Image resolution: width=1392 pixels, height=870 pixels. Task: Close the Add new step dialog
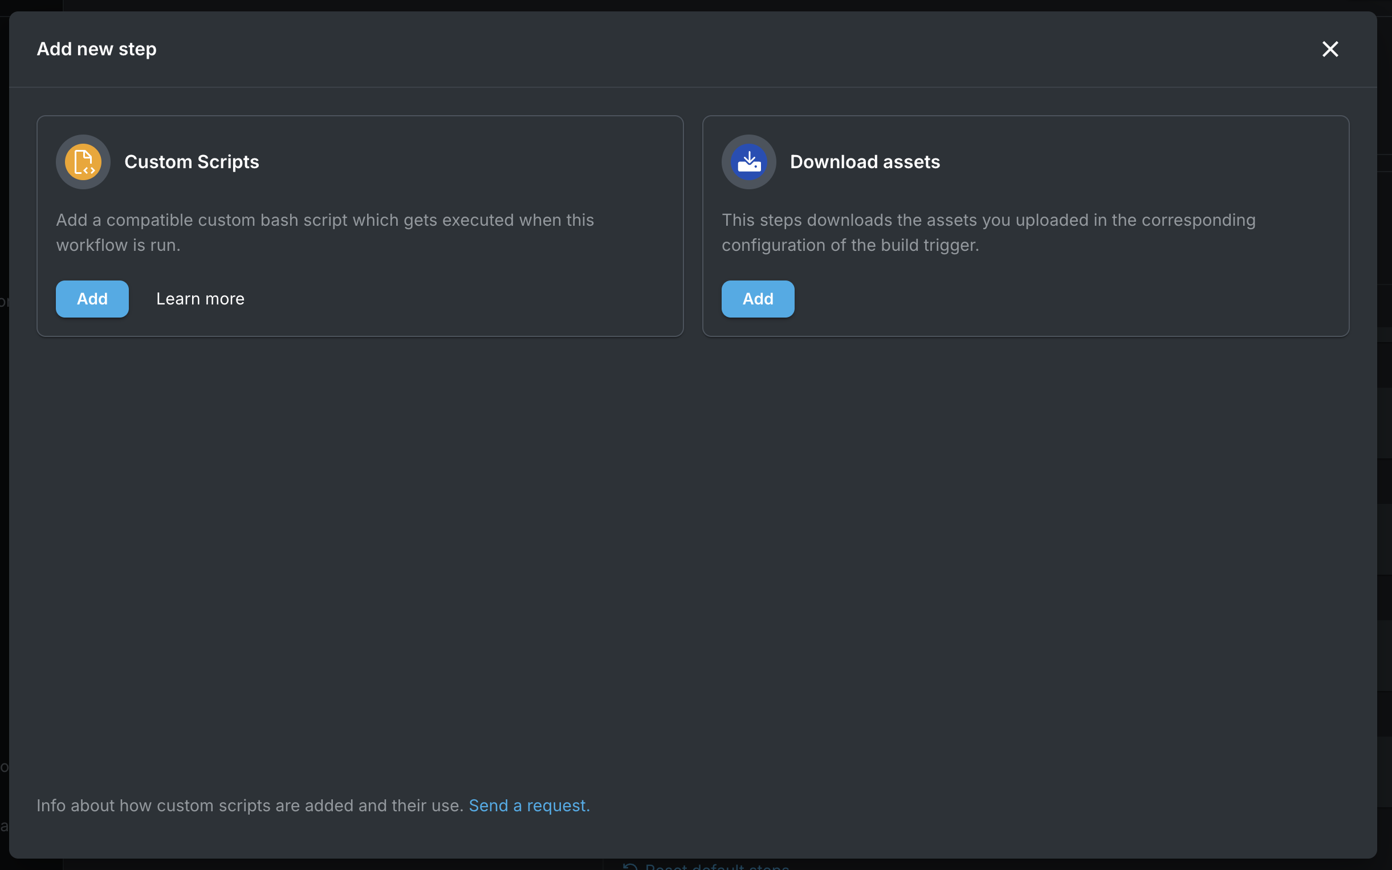(1330, 49)
